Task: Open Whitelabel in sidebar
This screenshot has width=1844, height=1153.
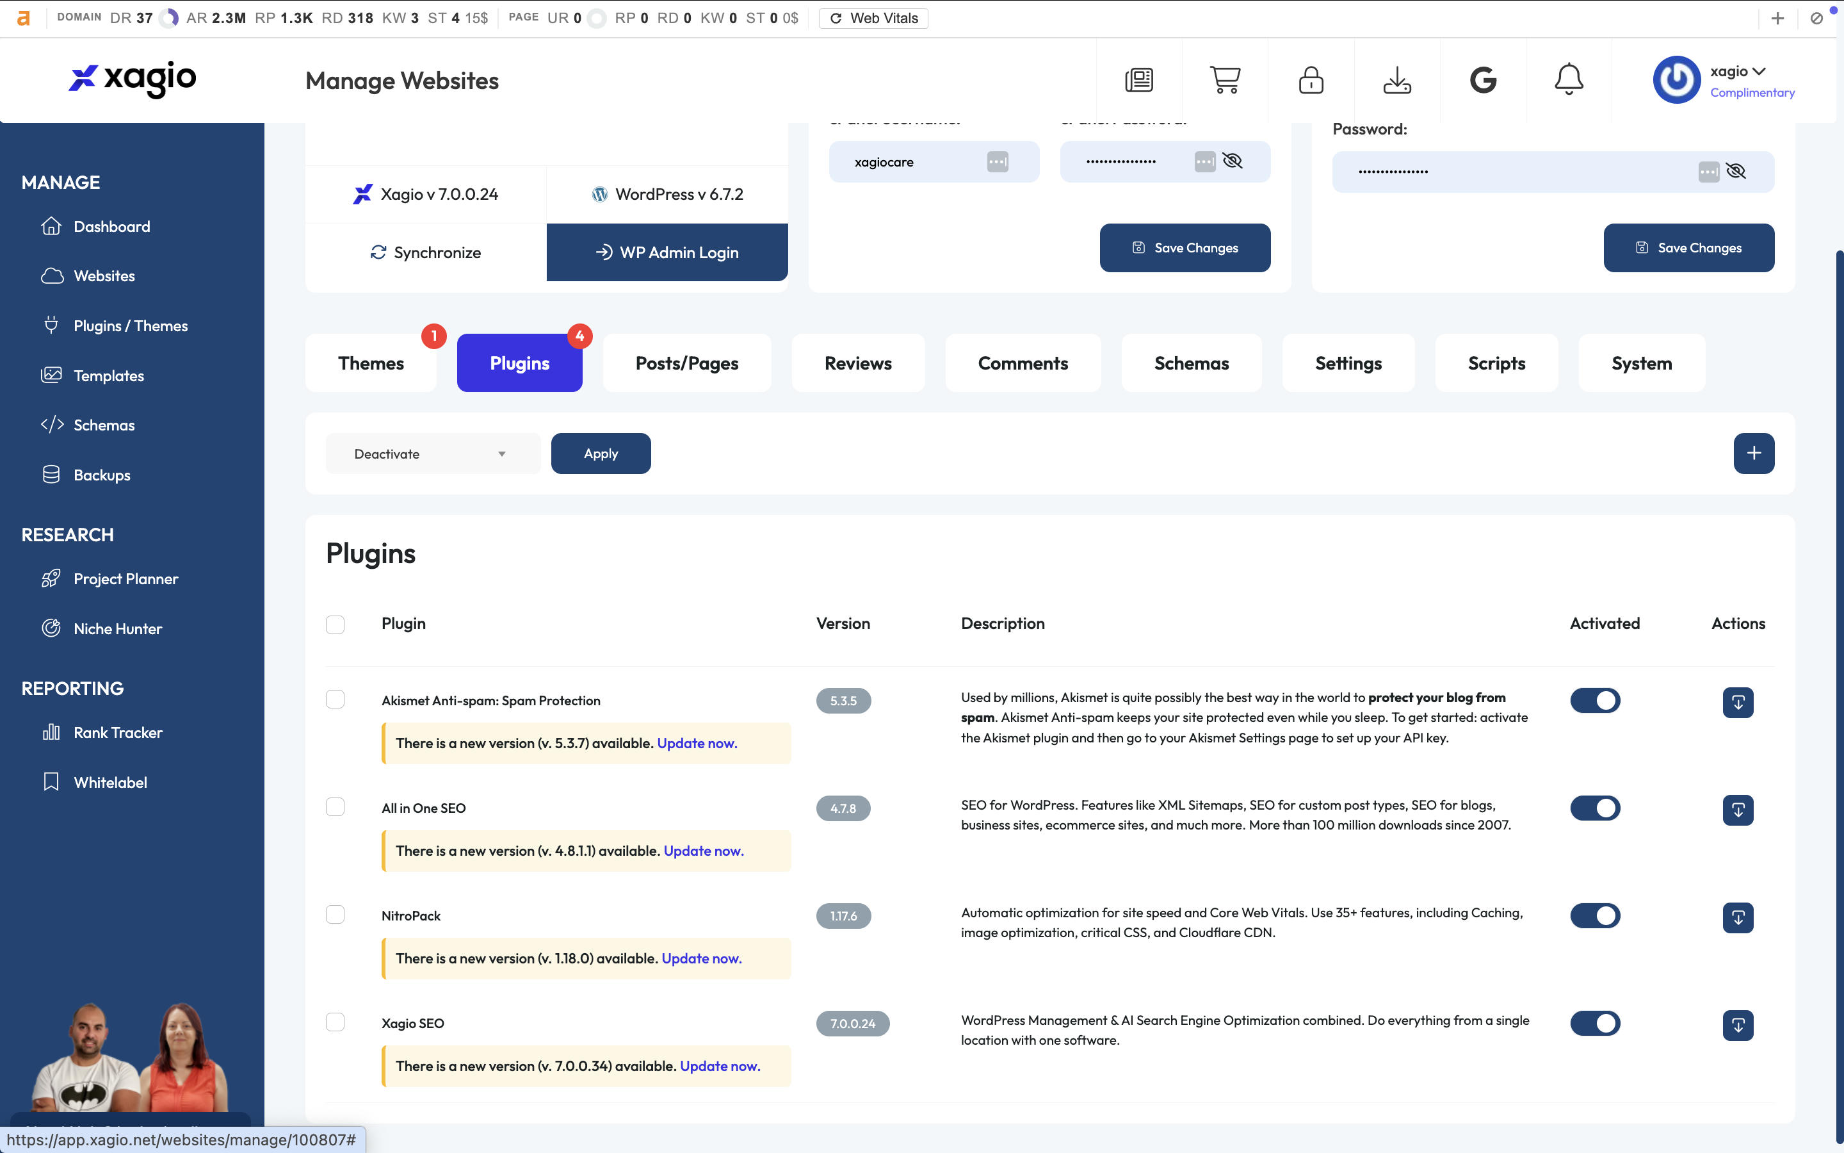Action: [x=95, y=782]
